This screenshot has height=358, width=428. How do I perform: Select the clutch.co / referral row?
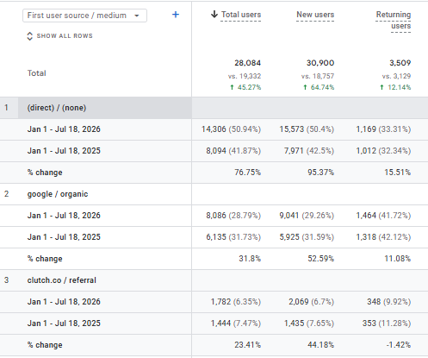point(62,280)
